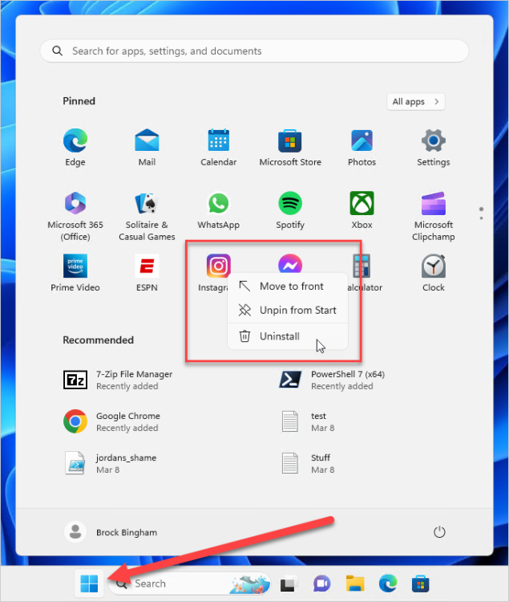Open the ESPN app
Screen dimensions: 509x602
pos(147,273)
